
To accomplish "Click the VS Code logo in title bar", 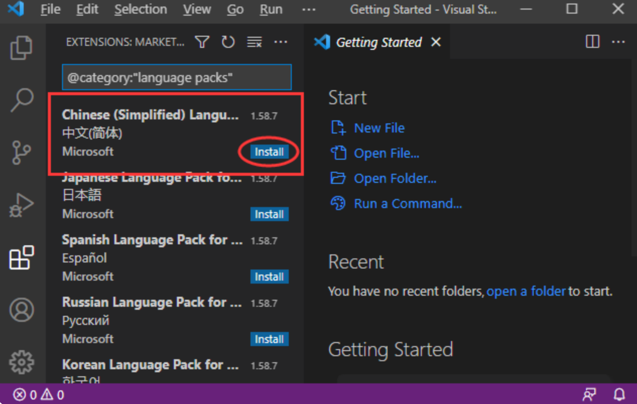I will (x=16, y=9).
